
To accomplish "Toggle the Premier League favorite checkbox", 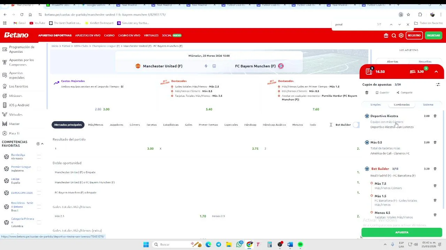I will pos(39,169).
